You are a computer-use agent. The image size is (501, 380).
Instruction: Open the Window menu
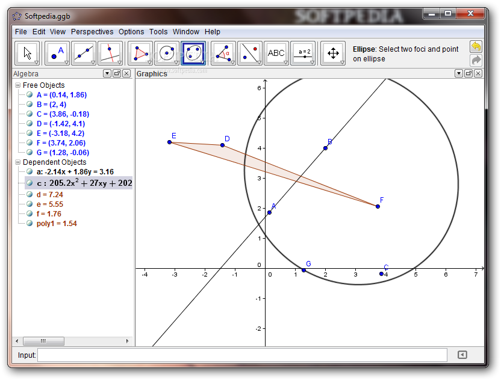pos(186,32)
